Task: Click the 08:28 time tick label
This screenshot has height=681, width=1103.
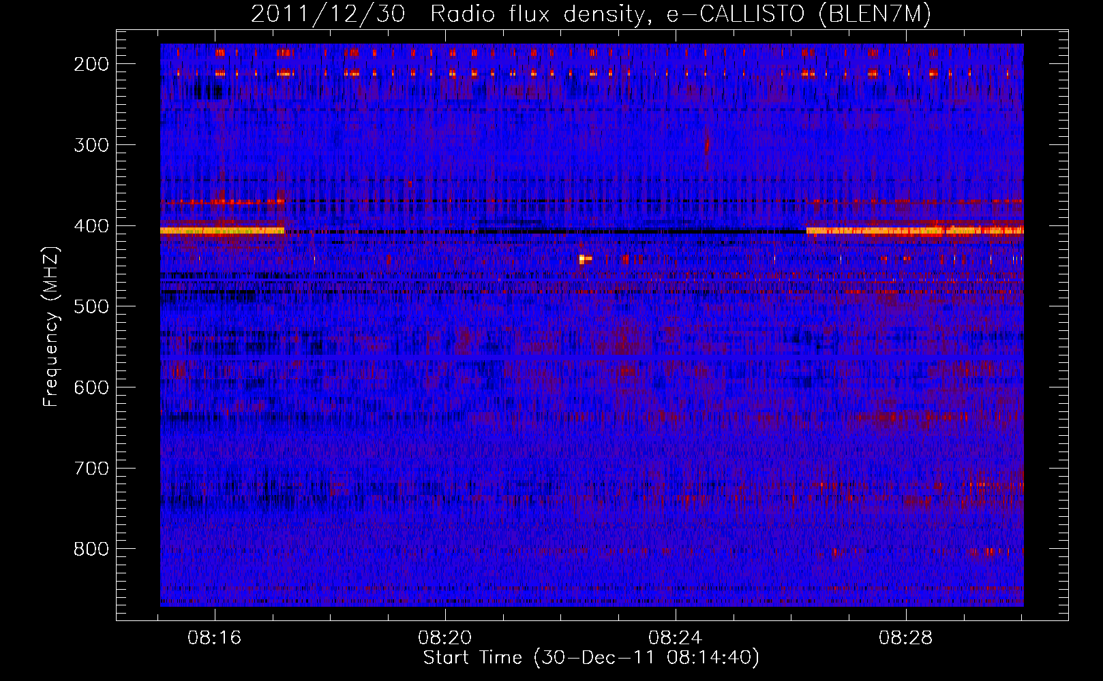Action: pos(905,638)
